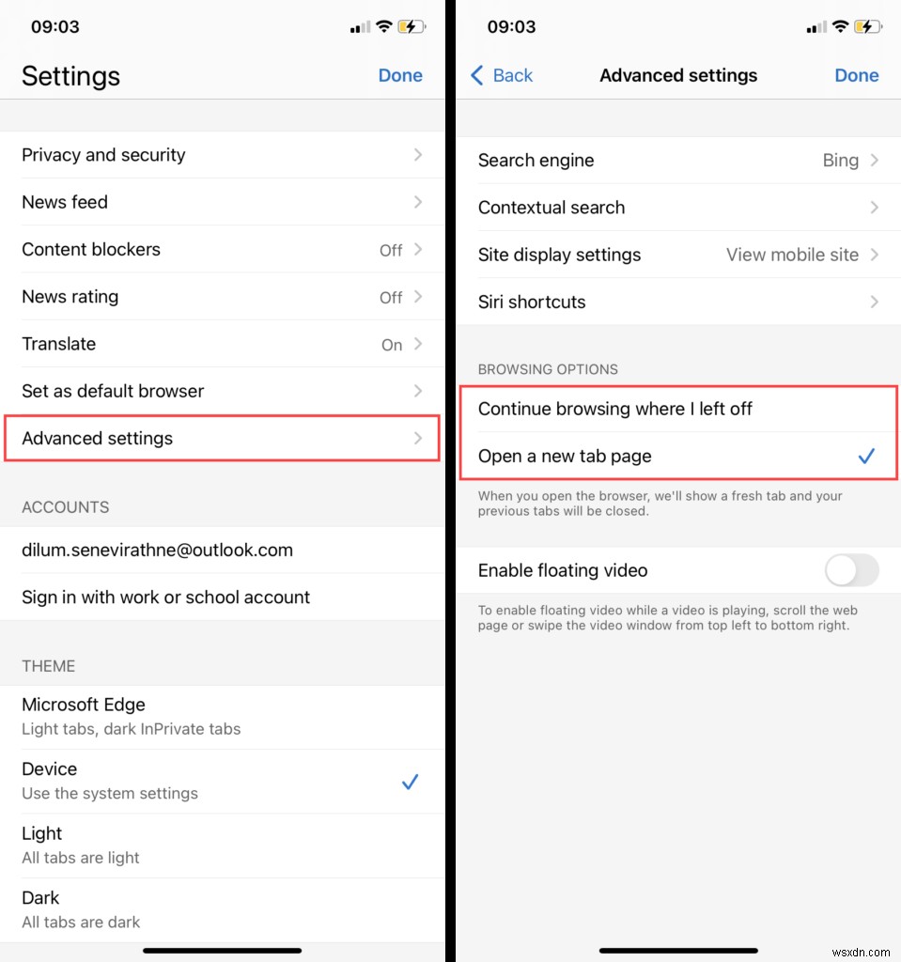Screen dimensions: 901x962
Task: Open the Content blockers Off option
Action: click(222, 249)
